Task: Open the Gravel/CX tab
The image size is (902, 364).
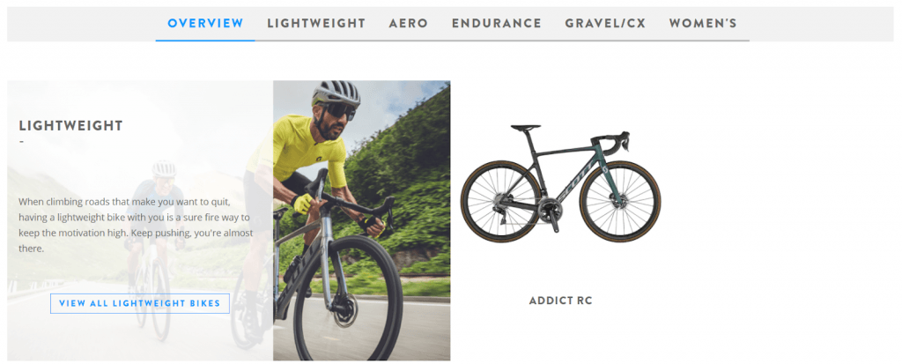Action: point(605,24)
